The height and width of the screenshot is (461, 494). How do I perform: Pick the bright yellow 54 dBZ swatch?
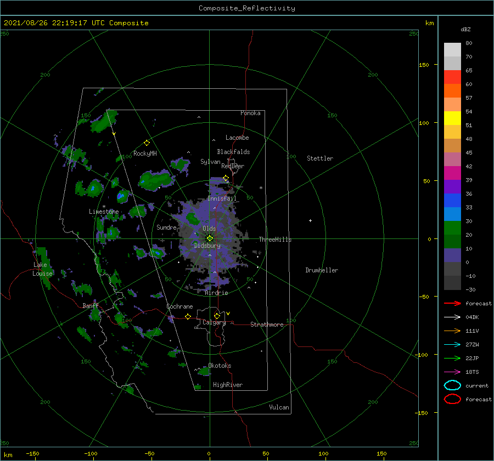point(452,118)
